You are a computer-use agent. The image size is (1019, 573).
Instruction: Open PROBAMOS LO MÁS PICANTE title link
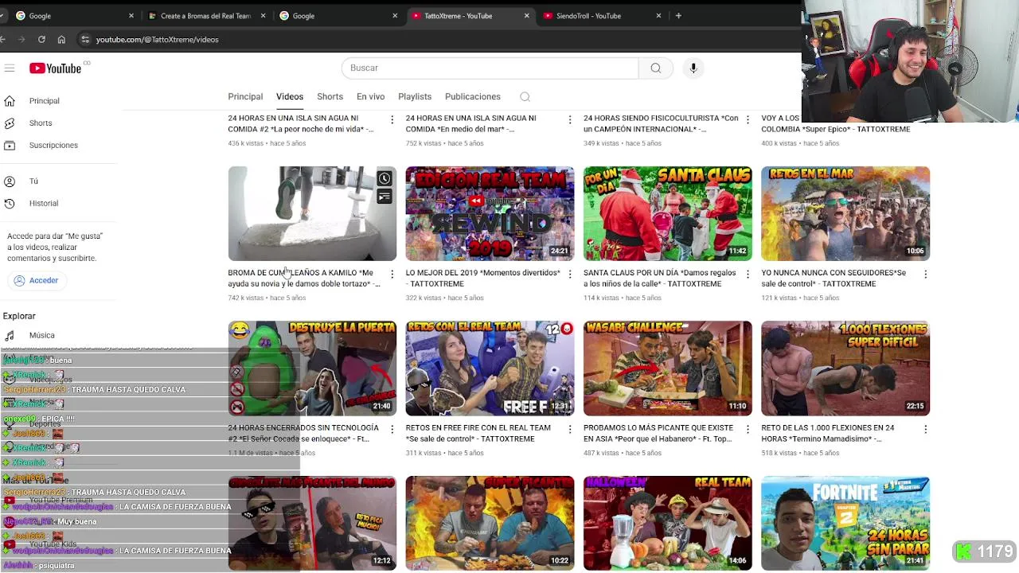658,433
